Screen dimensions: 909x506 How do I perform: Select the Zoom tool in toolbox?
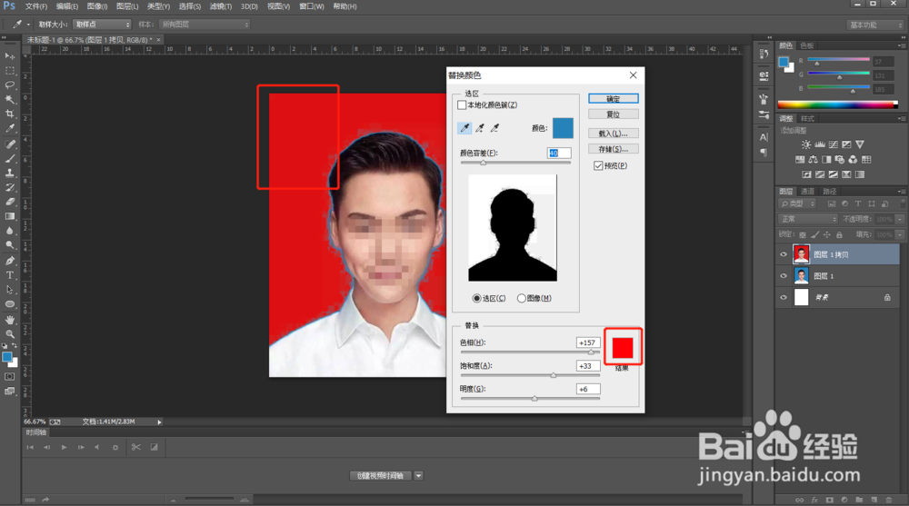(10, 334)
